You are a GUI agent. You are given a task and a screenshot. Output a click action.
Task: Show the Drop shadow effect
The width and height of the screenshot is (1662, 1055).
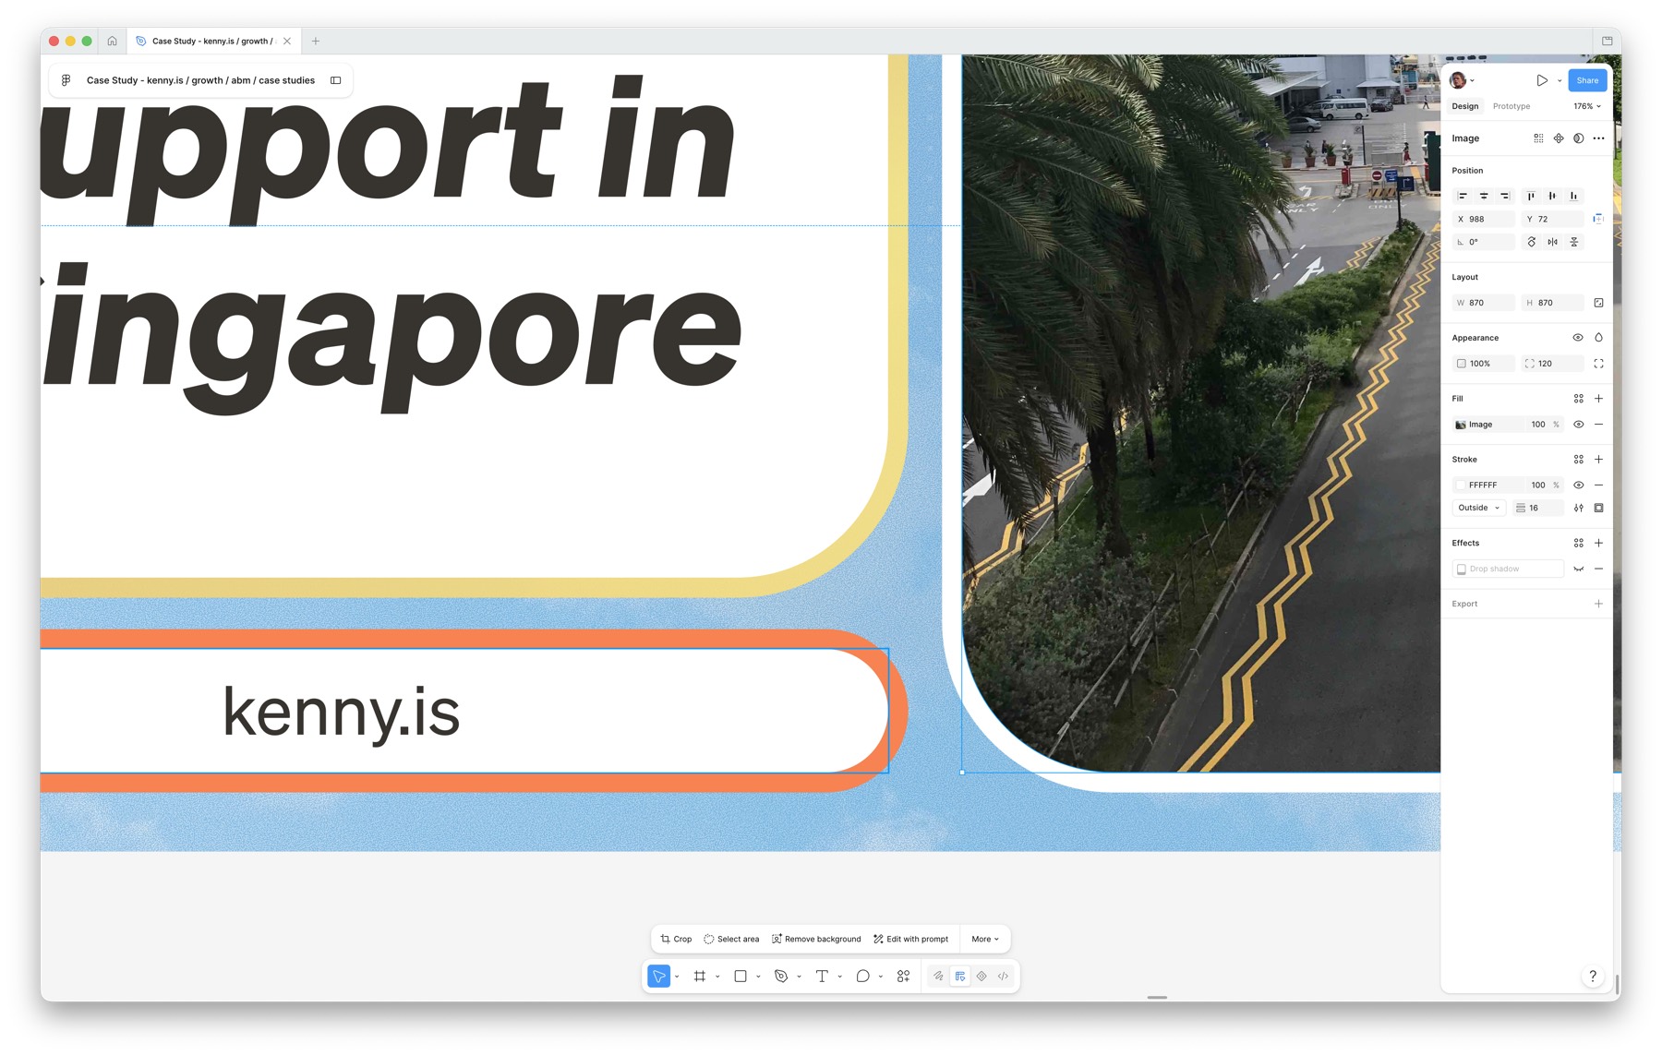(1579, 569)
